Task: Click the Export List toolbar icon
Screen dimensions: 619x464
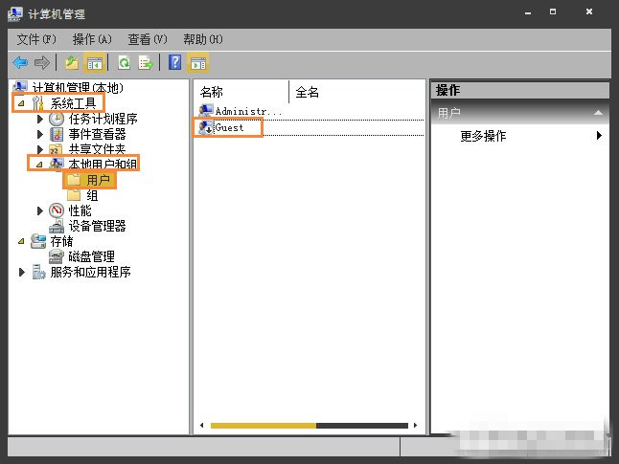Action: (146, 62)
